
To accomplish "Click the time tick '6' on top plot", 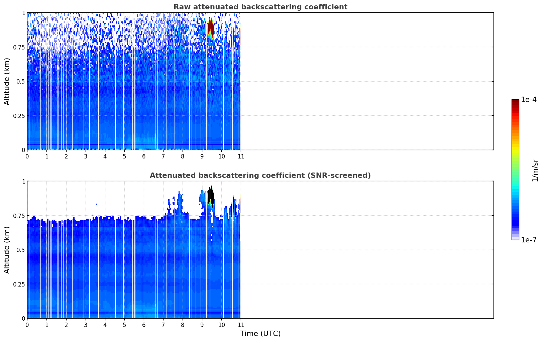I will (144, 156).
